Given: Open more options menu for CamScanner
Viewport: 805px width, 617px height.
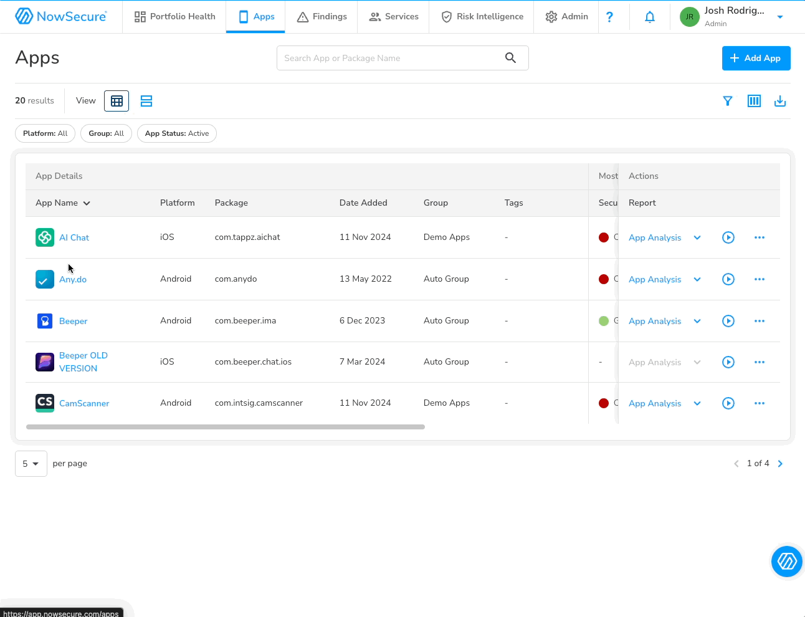Looking at the screenshot, I should [760, 403].
